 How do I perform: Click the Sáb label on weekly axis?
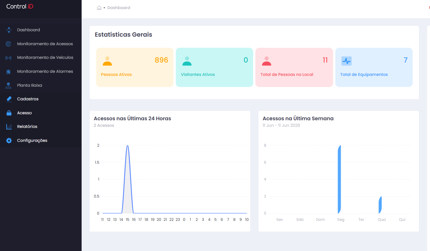tap(300, 220)
